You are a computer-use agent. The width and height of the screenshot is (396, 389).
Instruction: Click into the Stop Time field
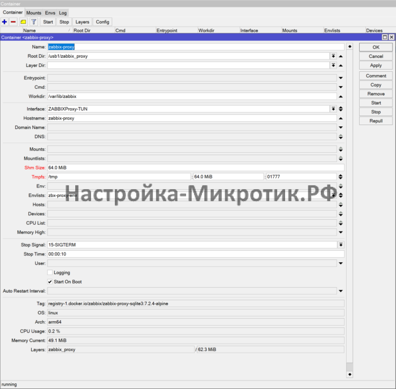pos(196,254)
